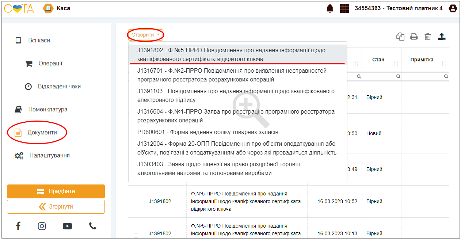
Task: Open the Instagram icon
Action: (42, 226)
